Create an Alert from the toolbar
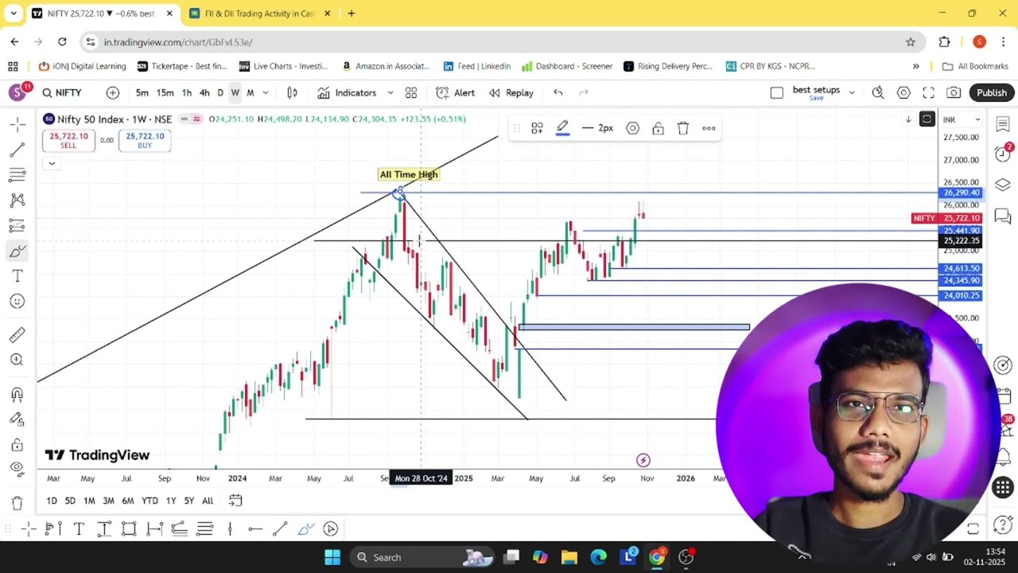1018x573 pixels. 455,93
